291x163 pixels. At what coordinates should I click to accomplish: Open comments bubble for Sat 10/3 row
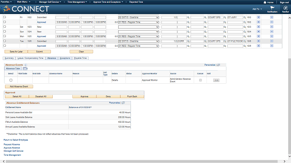(5, 27)
